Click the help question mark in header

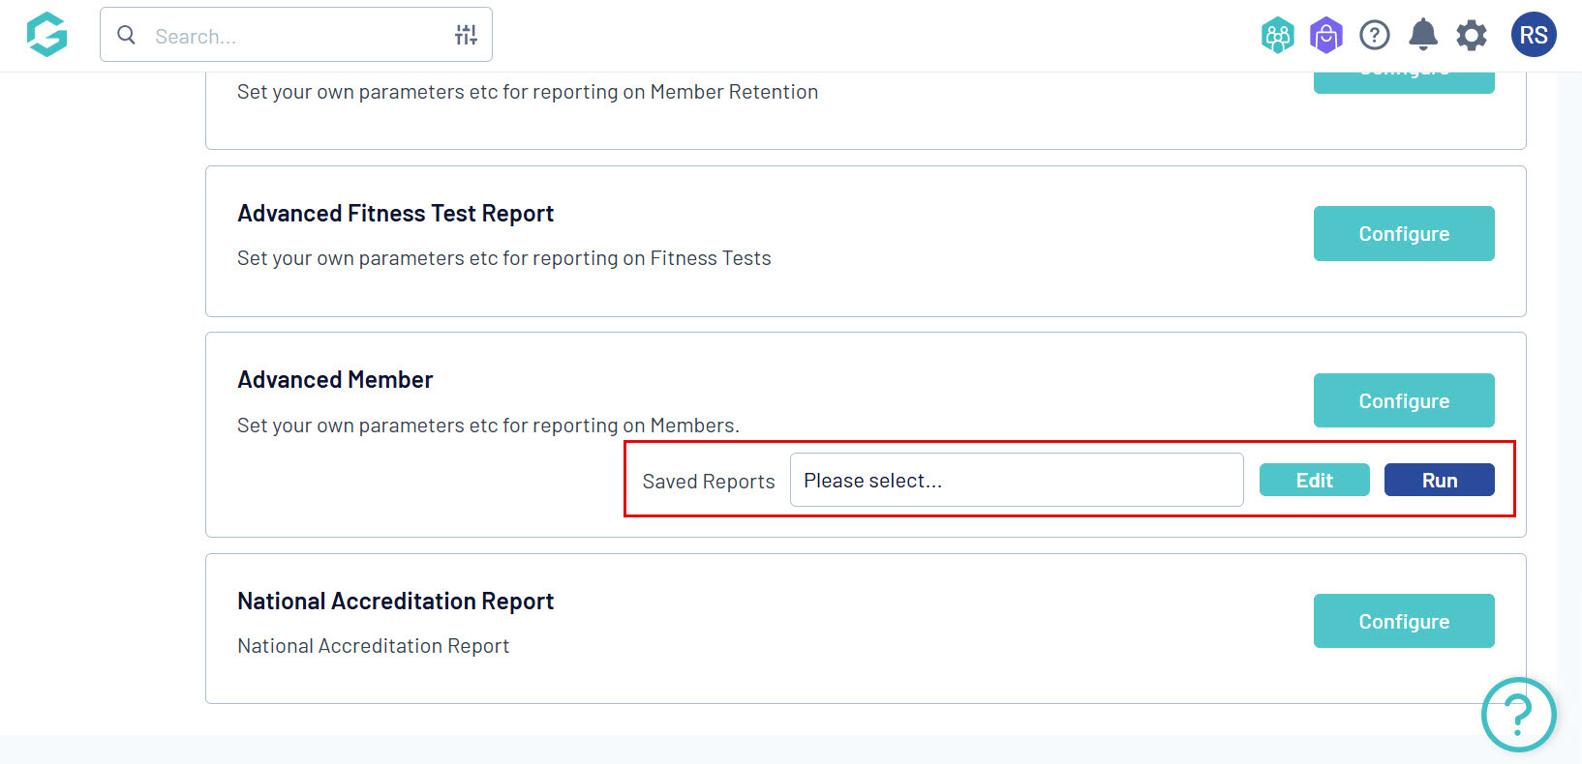(1374, 36)
